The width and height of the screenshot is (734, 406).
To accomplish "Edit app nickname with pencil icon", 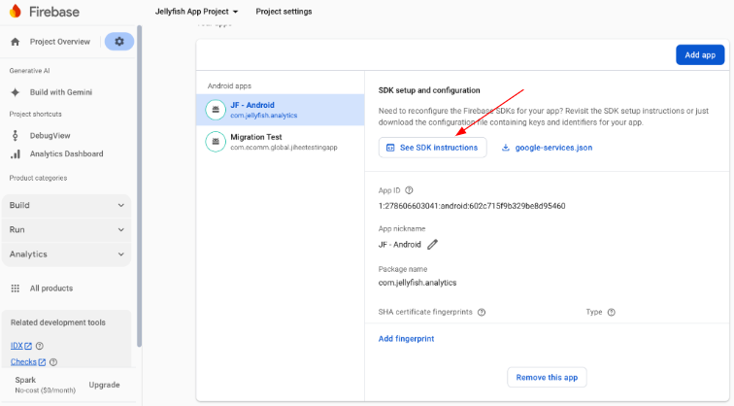I will point(433,245).
